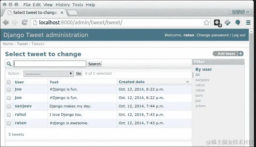Click the Log out link
Image resolution: width=256 pixels, height=147 pixels.
[239, 35]
